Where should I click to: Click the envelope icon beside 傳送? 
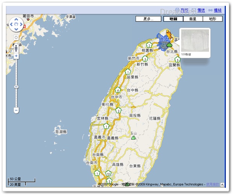pyautogui.click(x=194, y=10)
